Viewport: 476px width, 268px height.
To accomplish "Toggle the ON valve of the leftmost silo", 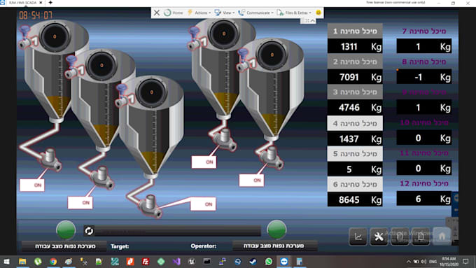I will 32,185.
